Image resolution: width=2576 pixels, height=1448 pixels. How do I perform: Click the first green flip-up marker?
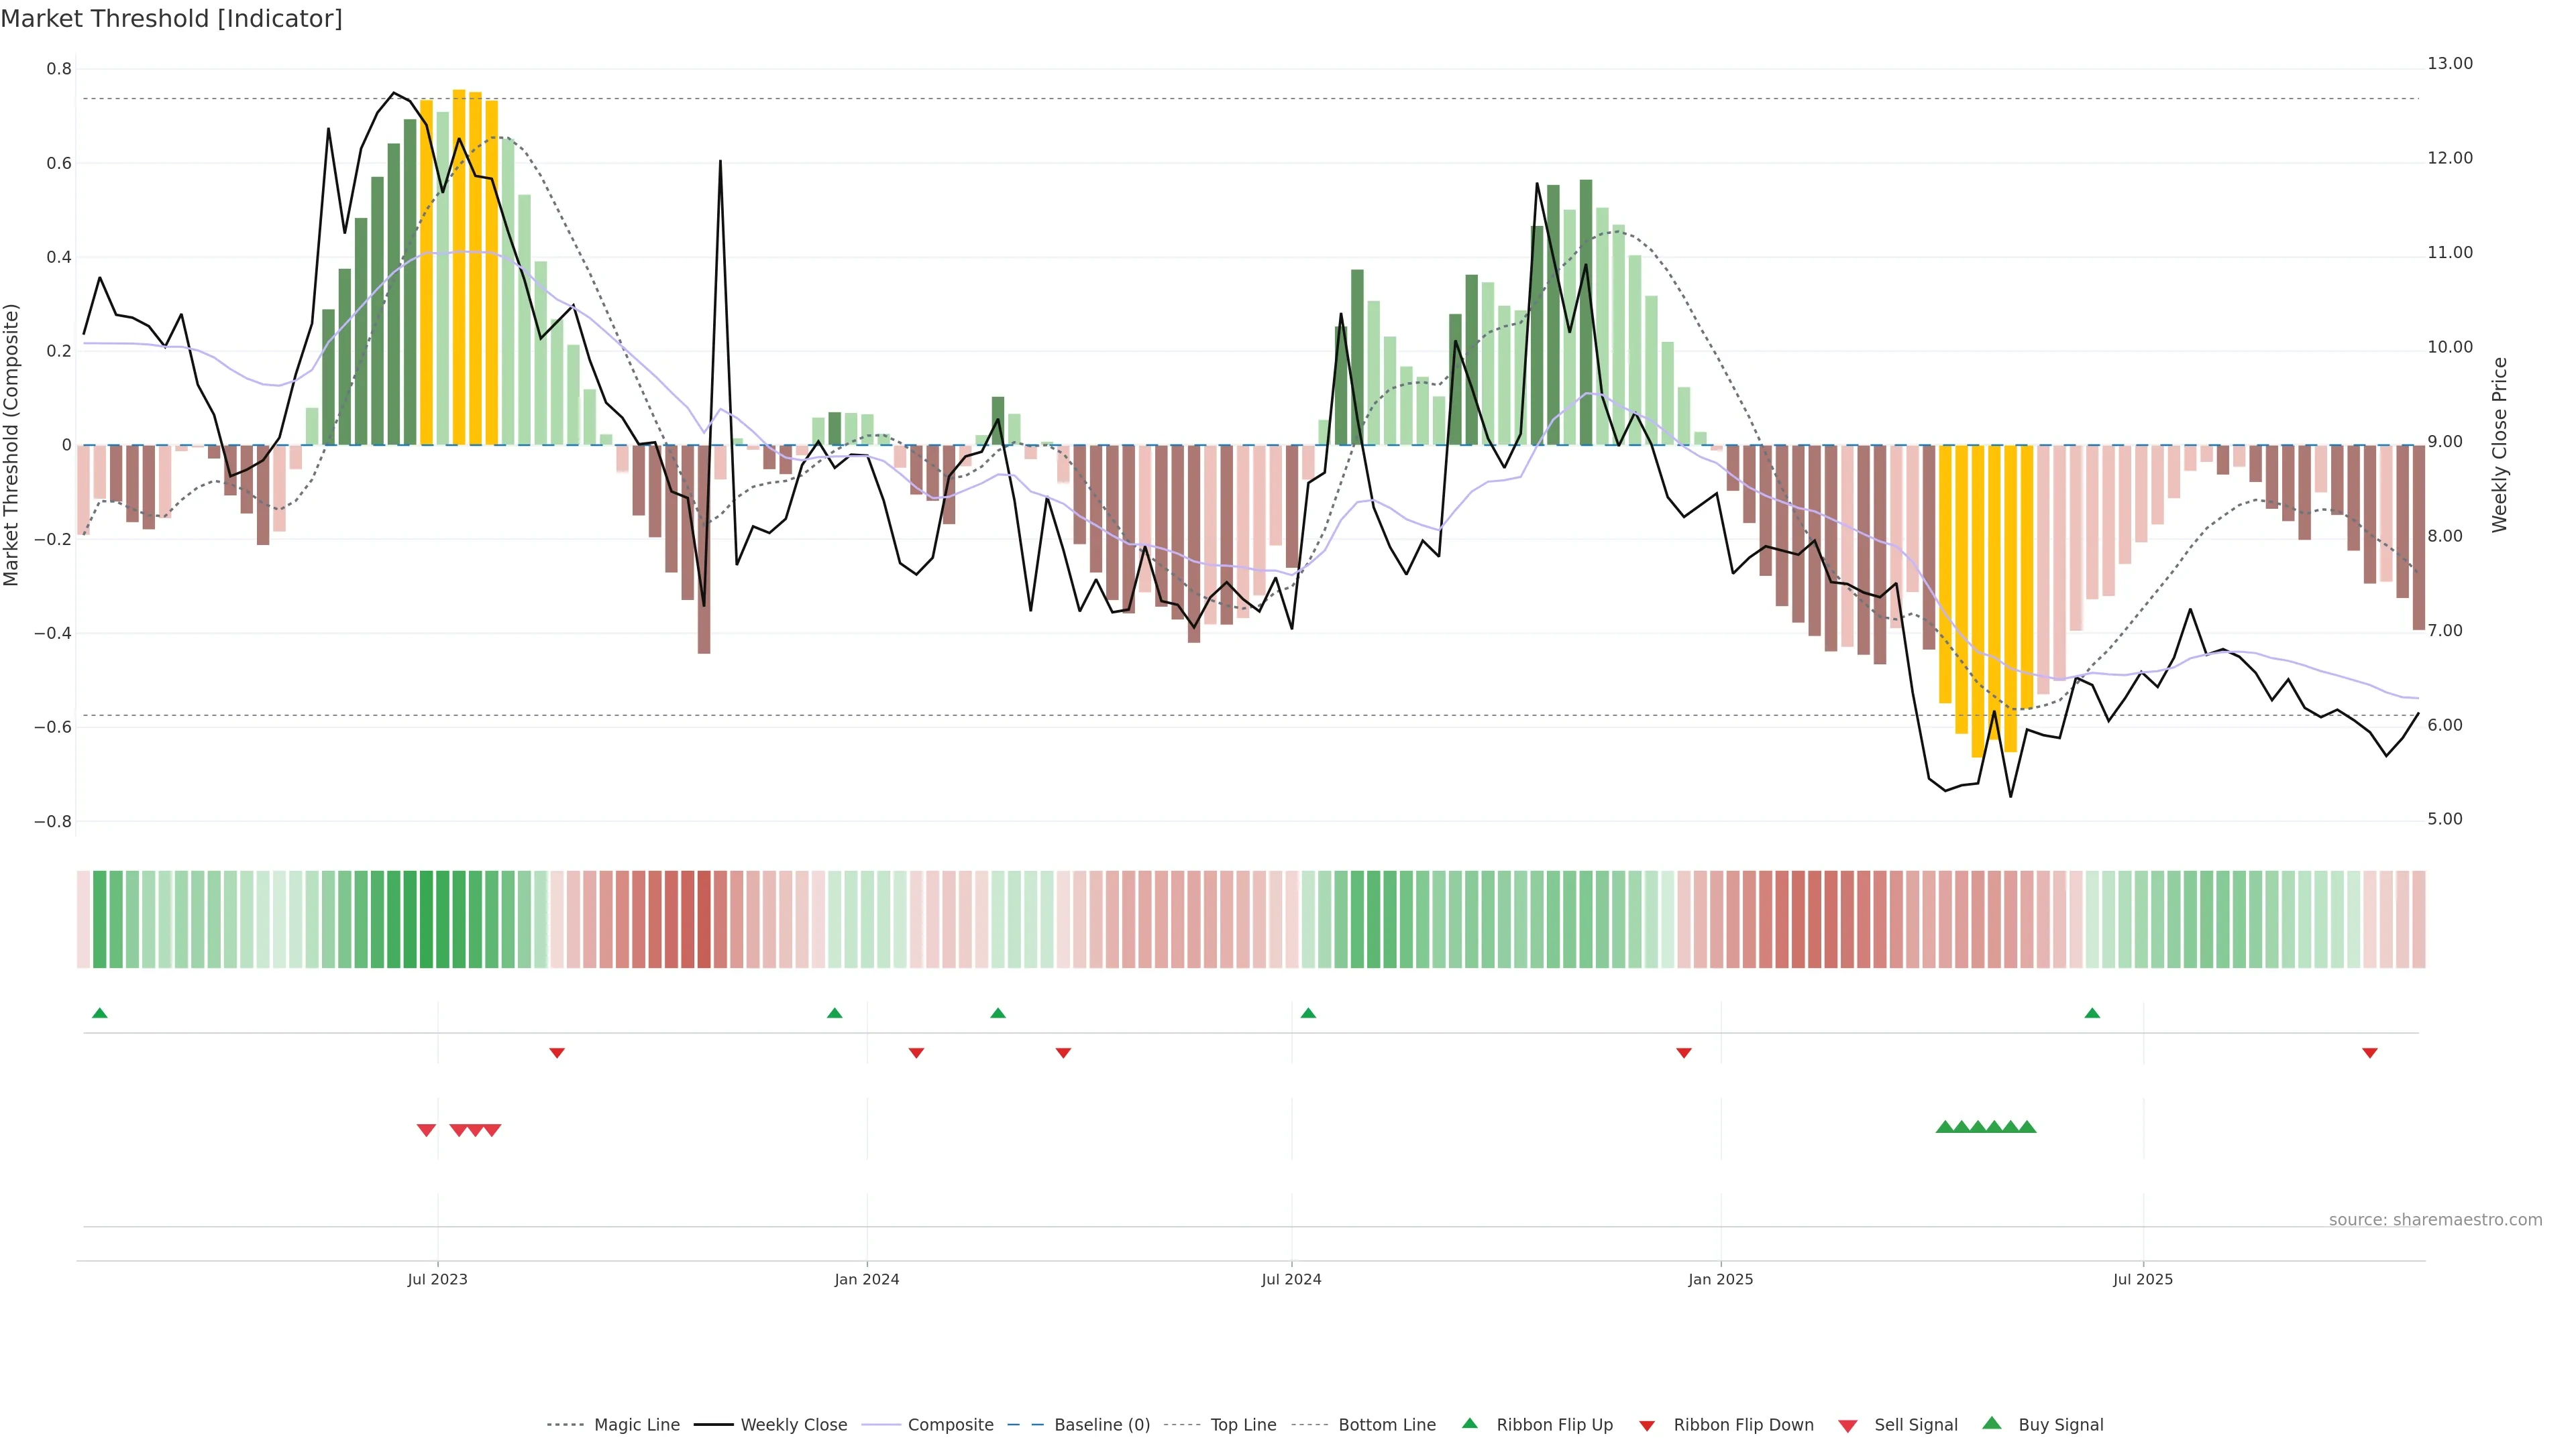click(100, 1014)
